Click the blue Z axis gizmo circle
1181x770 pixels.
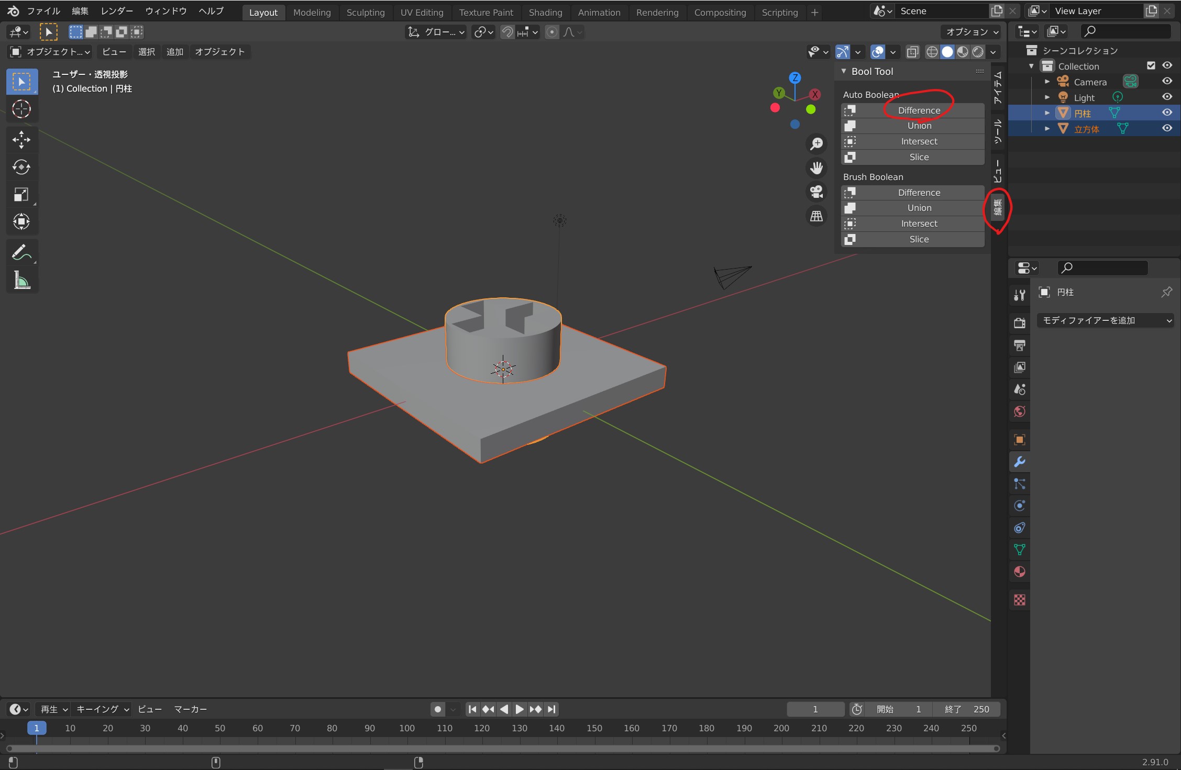795,78
